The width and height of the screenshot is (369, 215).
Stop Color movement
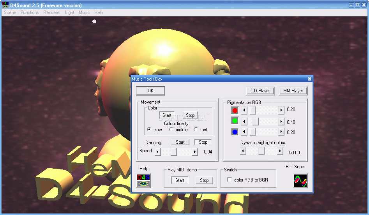[190, 115]
